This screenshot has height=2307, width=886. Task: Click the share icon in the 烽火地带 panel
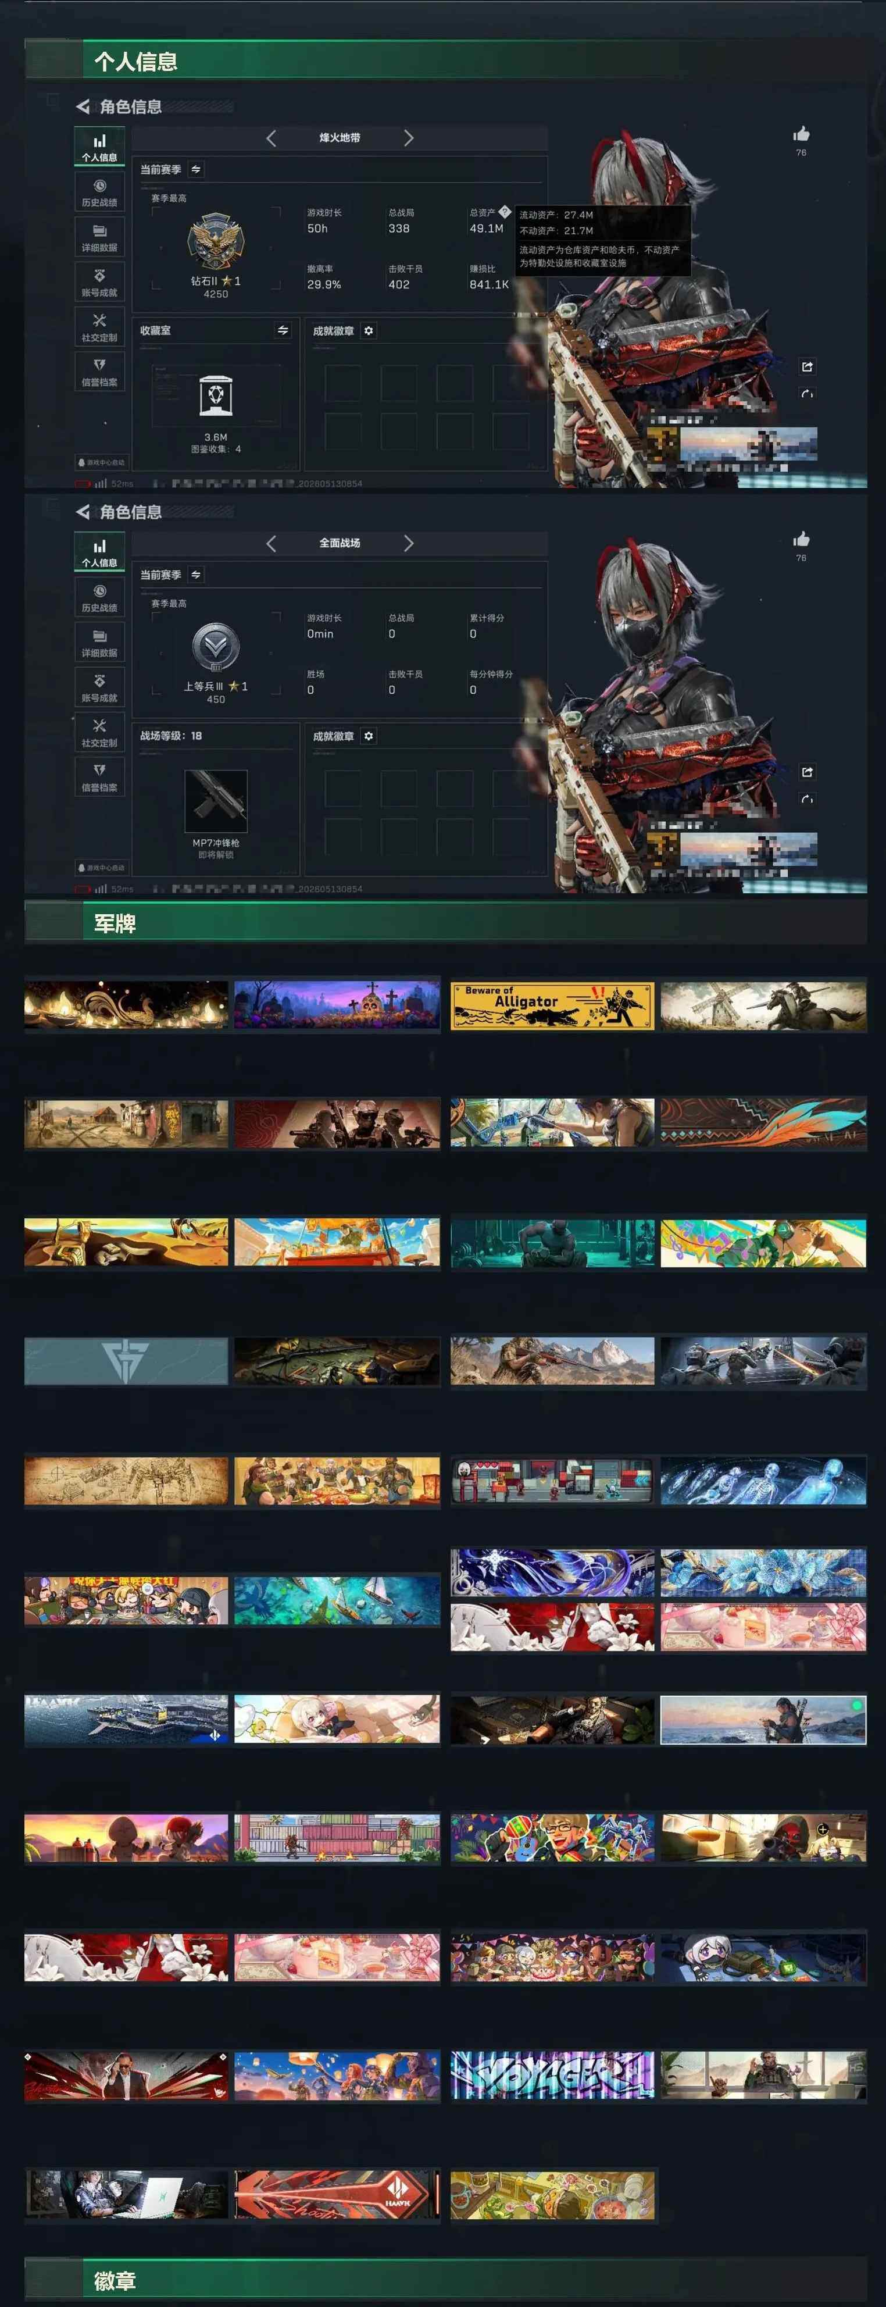click(x=808, y=366)
